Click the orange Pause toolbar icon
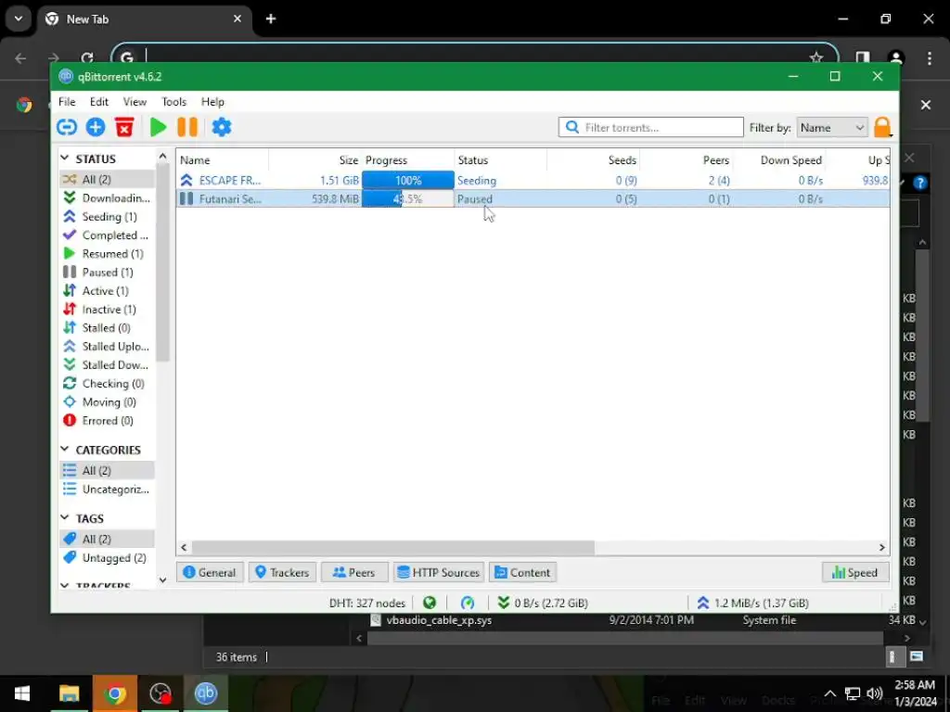The image size is (950, 712). point(187,127)
